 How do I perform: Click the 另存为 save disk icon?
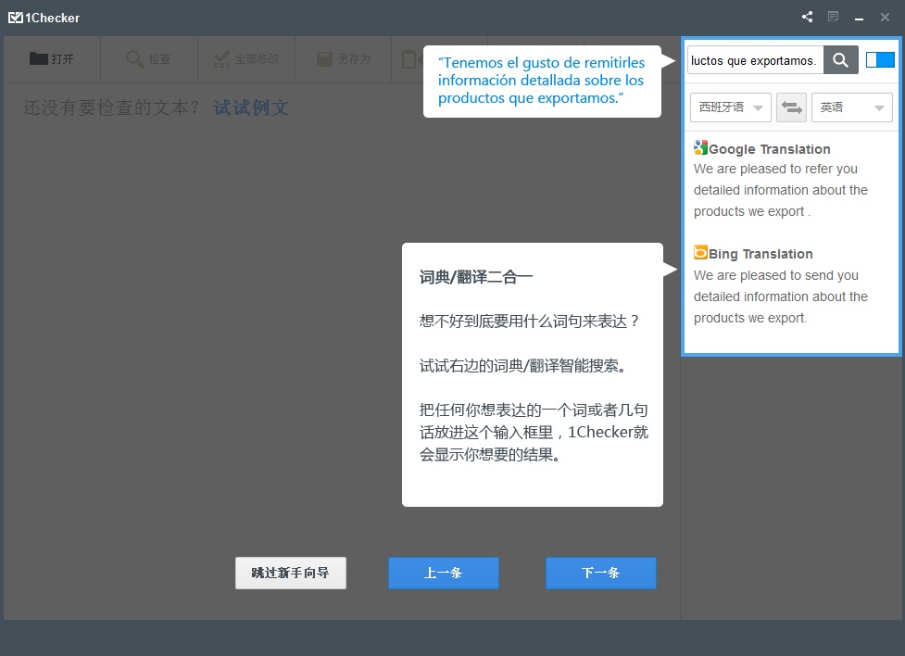click(324, 59)
